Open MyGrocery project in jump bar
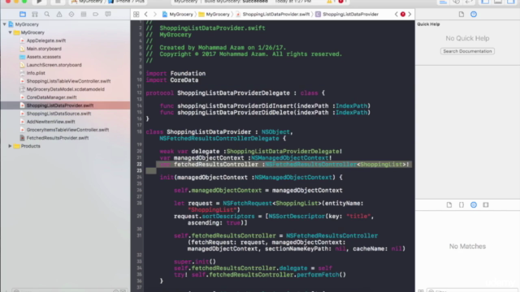520x292 pixels. click(x=177, y=15)
